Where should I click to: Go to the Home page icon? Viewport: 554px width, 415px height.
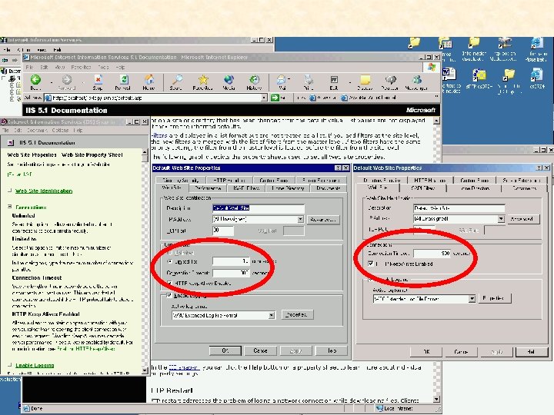click(149, 82)
